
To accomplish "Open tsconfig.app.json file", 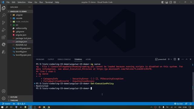I will (20, 48).
